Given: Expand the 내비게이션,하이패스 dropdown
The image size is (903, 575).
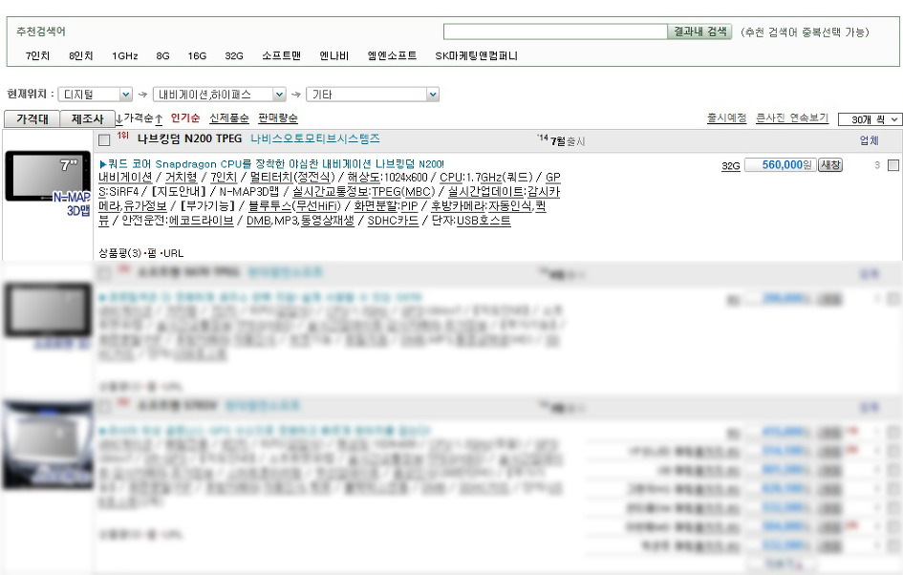Looking at the screenshot, I should coord(220,95).
